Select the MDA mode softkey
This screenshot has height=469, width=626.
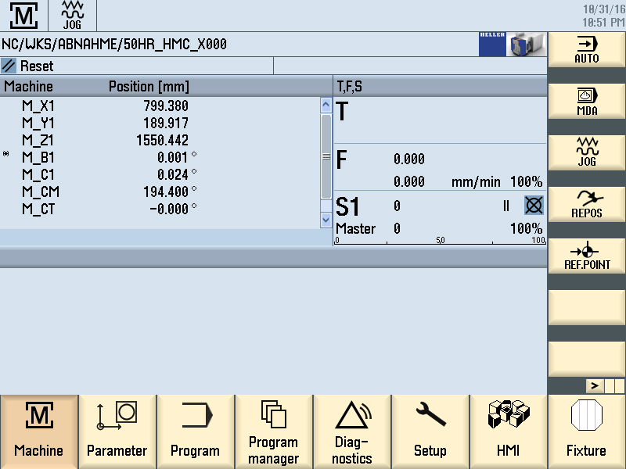tap(586, 101)
